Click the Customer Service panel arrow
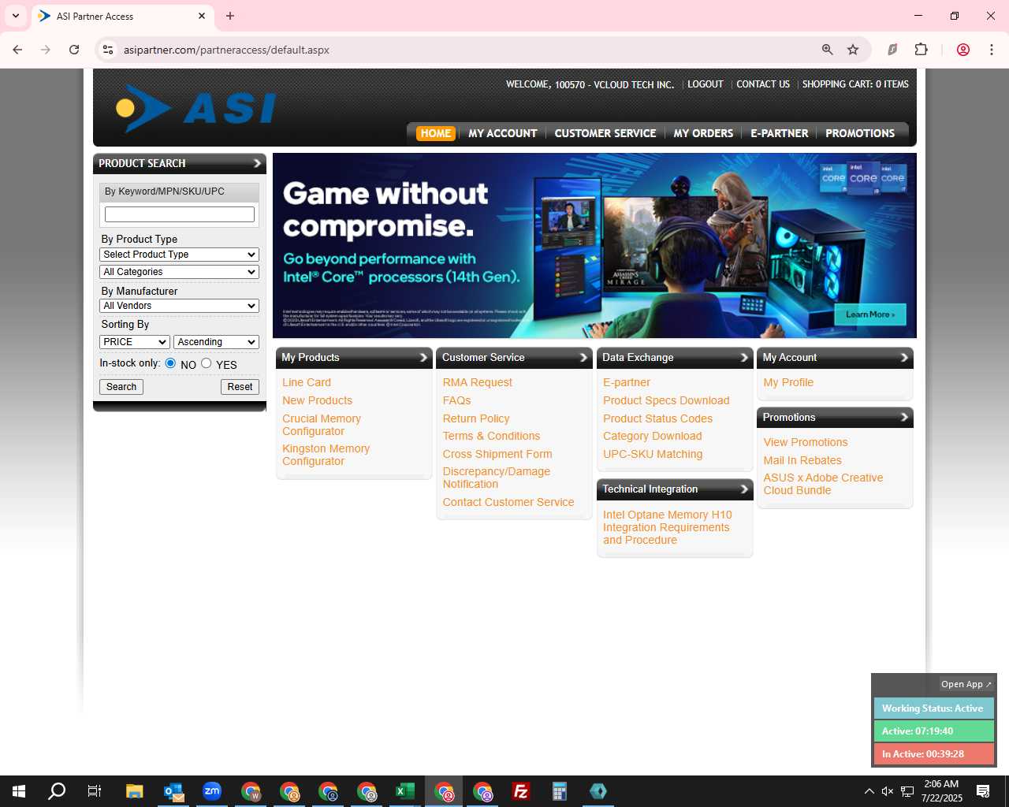1009x807 pixels. (584, 358)
